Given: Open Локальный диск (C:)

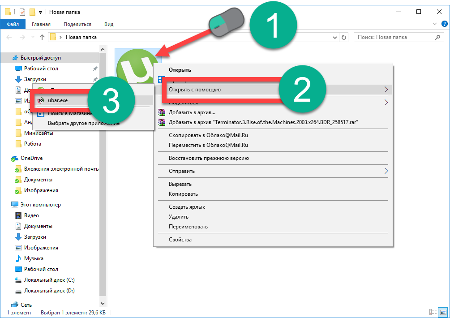Looking at the screenshot, I should tap(49, 280).
